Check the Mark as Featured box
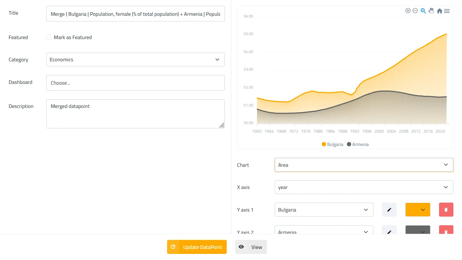 [49, 37]
